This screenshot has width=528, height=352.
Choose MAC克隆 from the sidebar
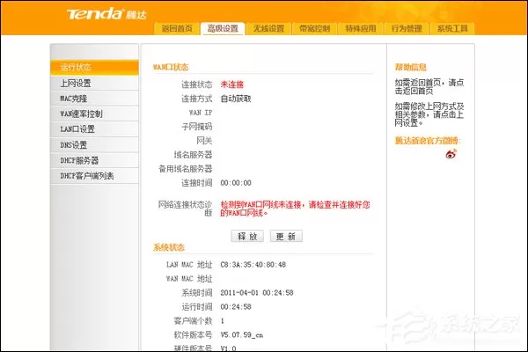(94, 99)
